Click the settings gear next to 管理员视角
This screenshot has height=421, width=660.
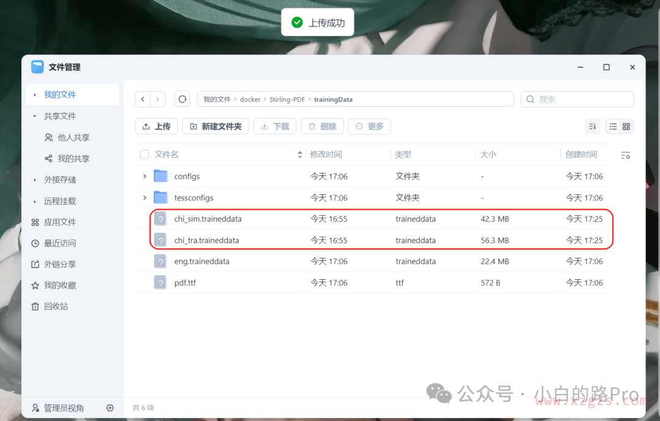110,408
